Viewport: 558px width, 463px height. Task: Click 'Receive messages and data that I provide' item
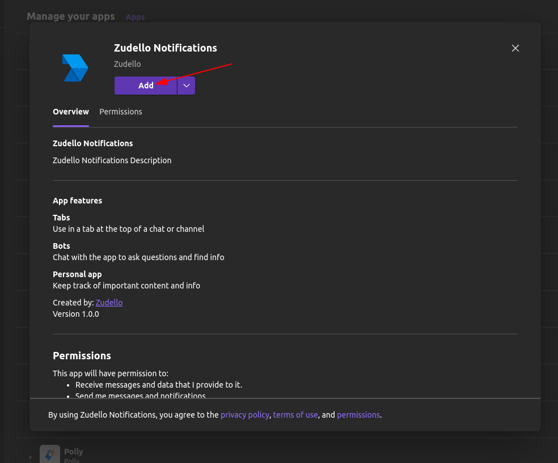(x=159, y=385)
